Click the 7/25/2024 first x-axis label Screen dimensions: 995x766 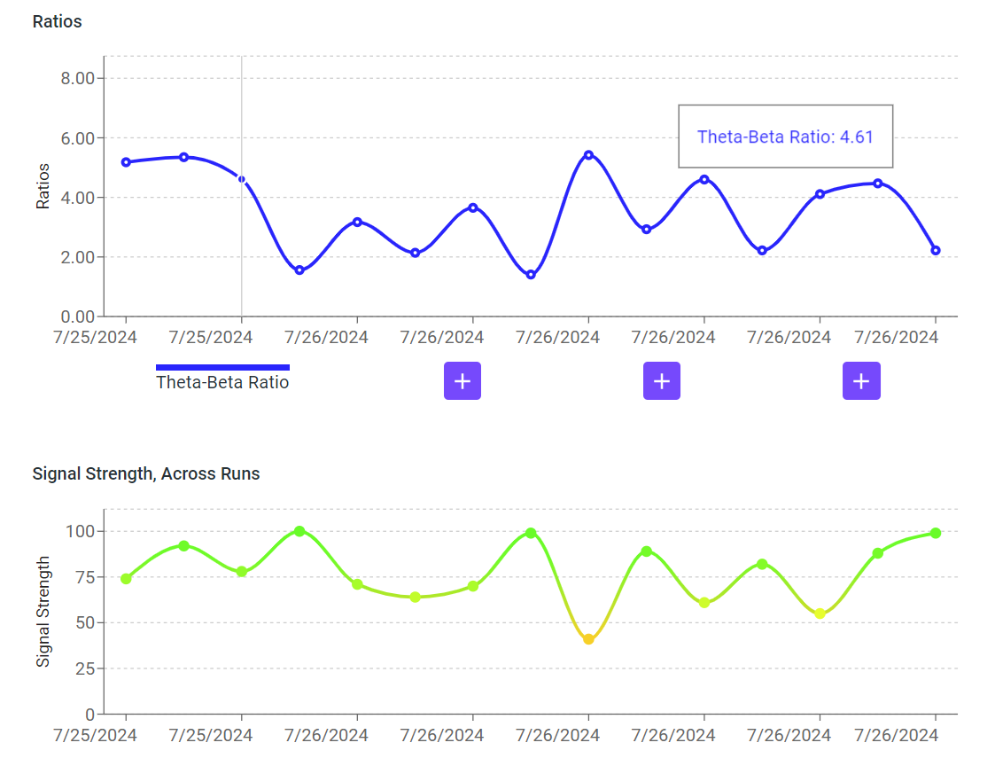[96, 337]
